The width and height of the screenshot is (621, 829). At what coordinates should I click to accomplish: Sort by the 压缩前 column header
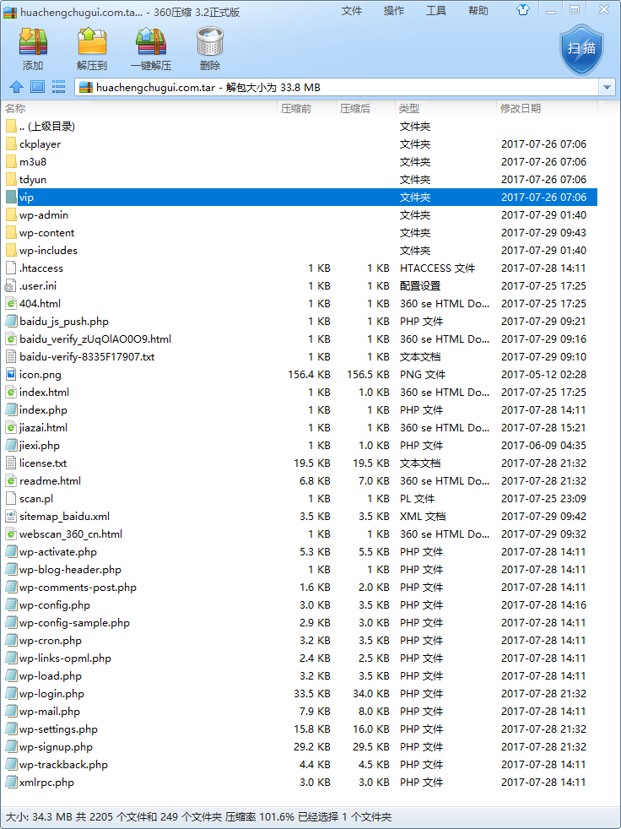point(307,108)
